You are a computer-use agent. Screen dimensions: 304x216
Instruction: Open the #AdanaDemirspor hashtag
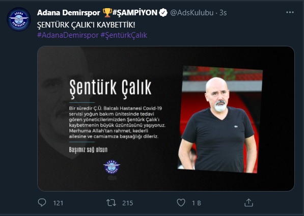pyautogui.click(x=68, y=35)
